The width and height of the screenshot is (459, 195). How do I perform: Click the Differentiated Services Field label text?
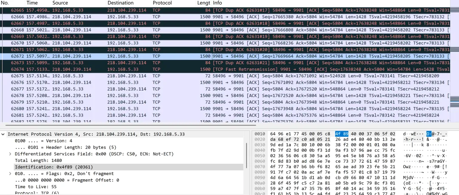(94, 154)
